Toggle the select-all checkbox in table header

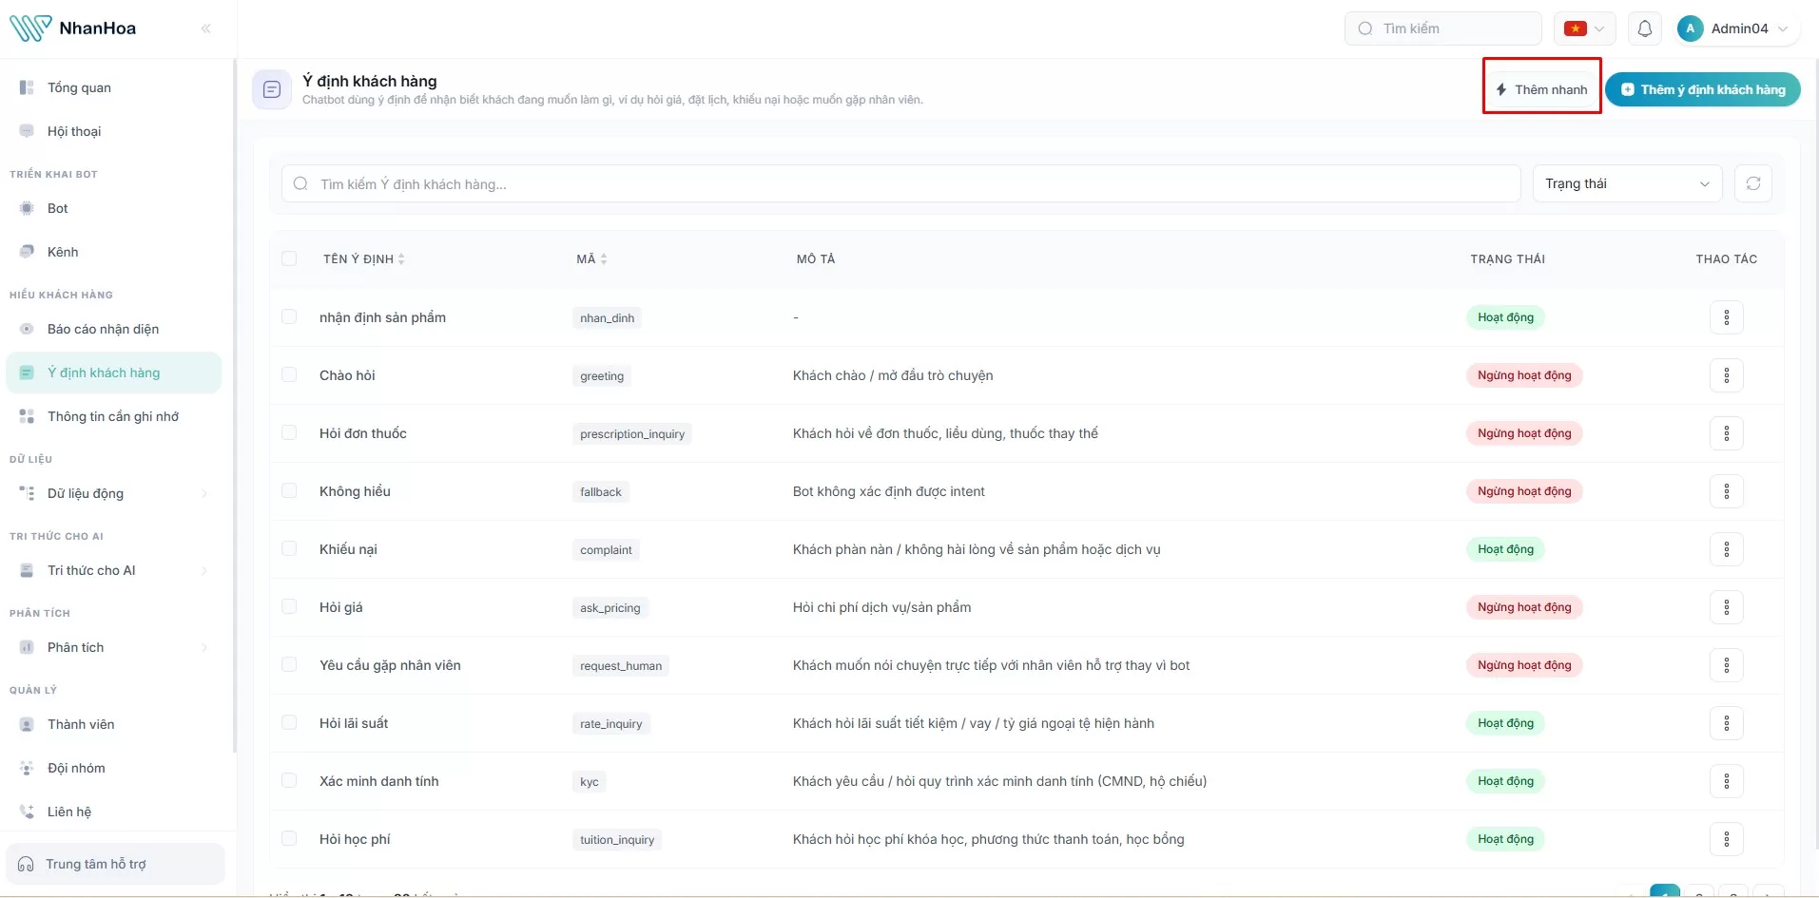(x=289, y=258)
